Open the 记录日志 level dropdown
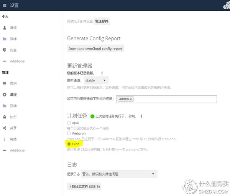Viewport: 230px width, 196px height. click(119, 174)
